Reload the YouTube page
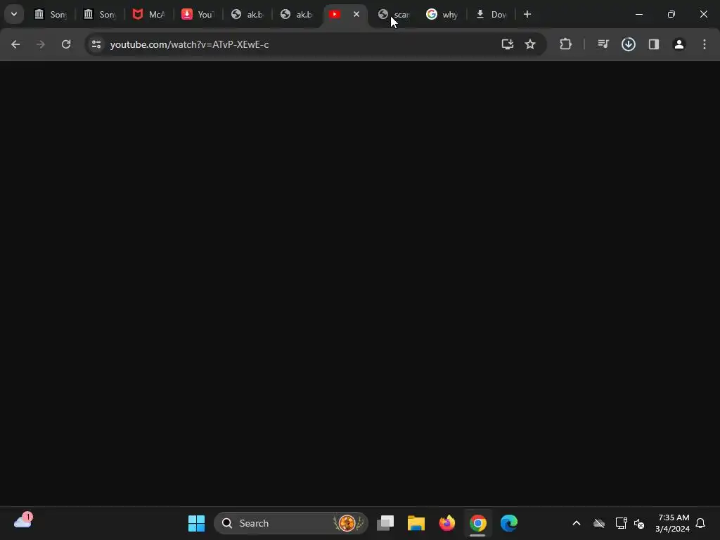720x540 pixels. (66, 44)
